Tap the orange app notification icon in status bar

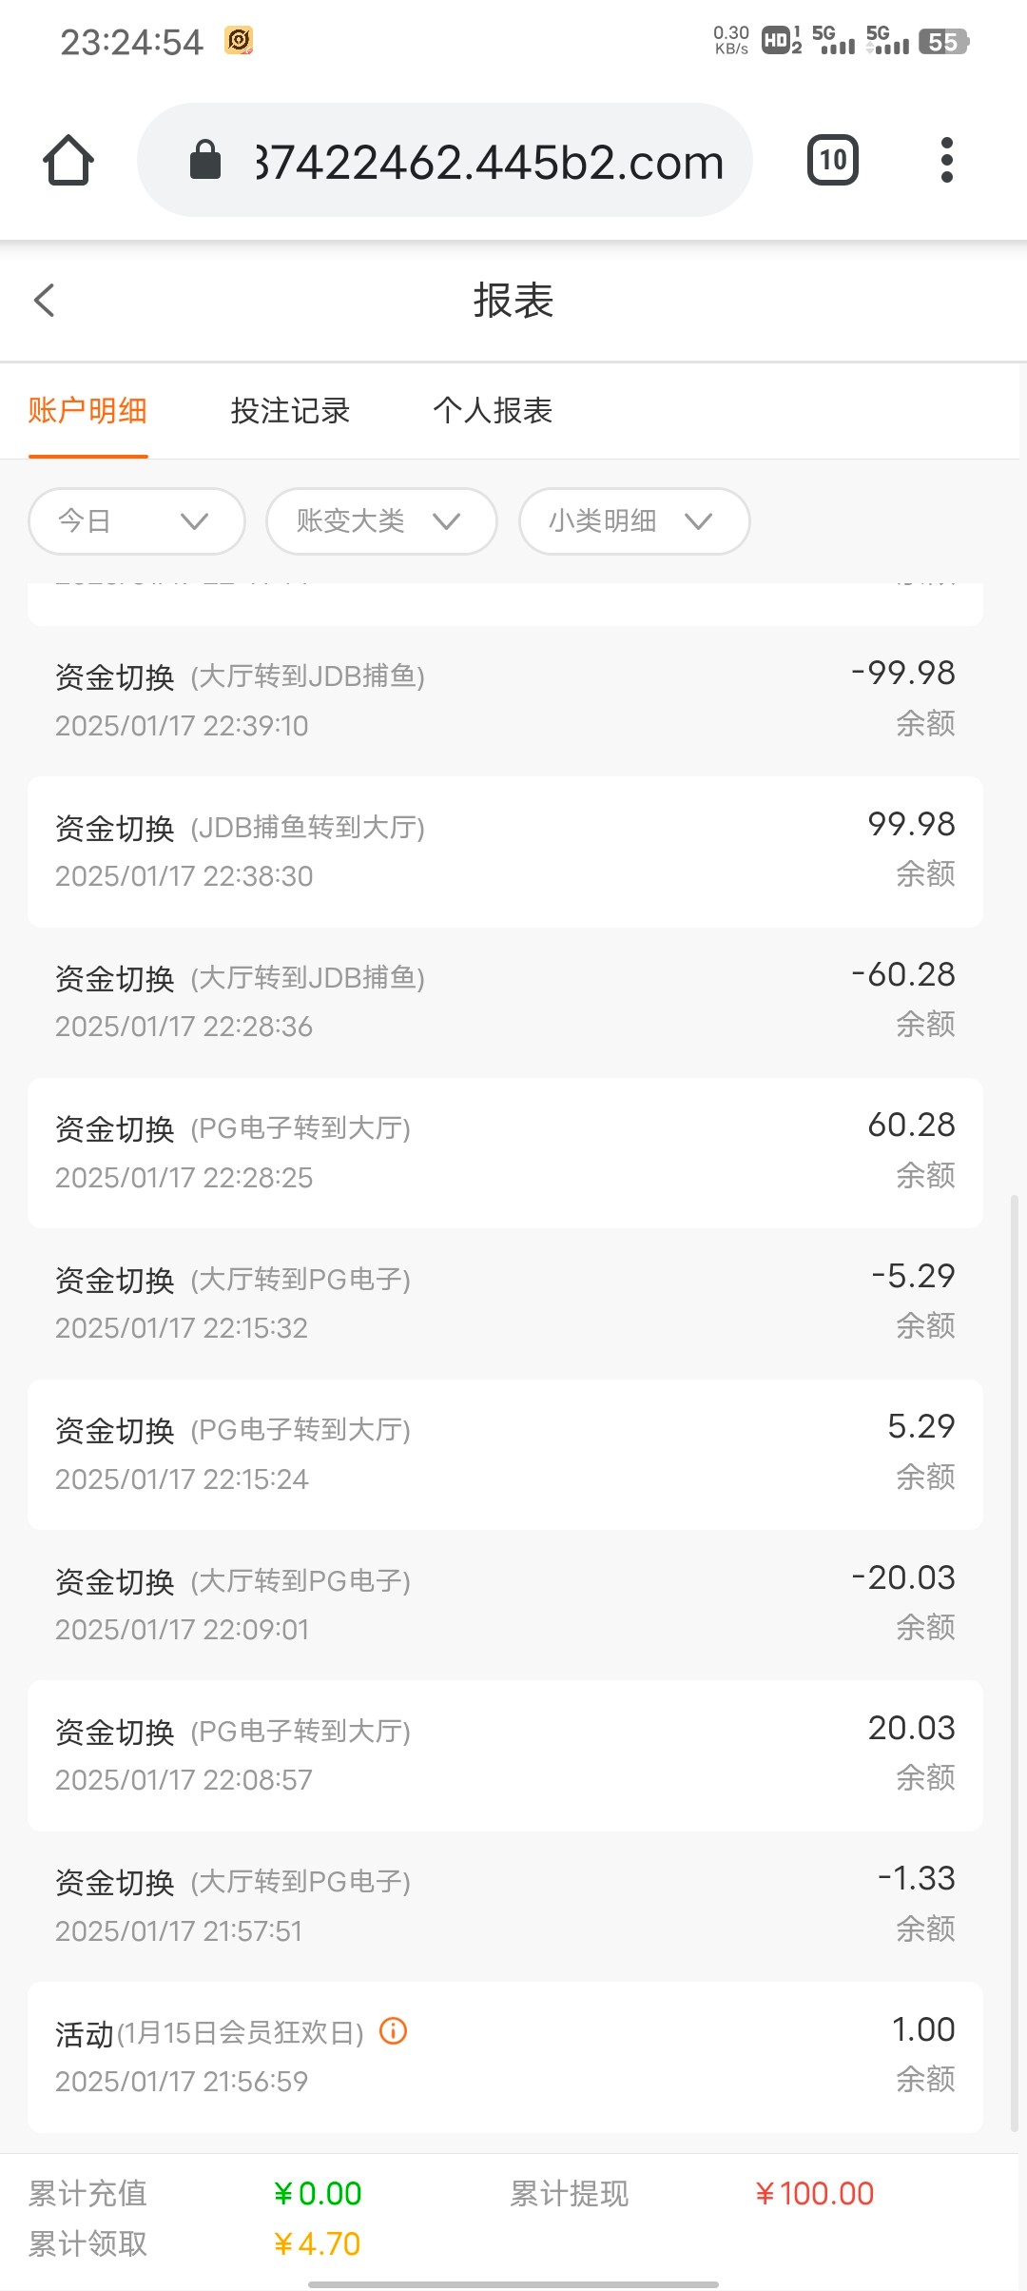point(239,41)
